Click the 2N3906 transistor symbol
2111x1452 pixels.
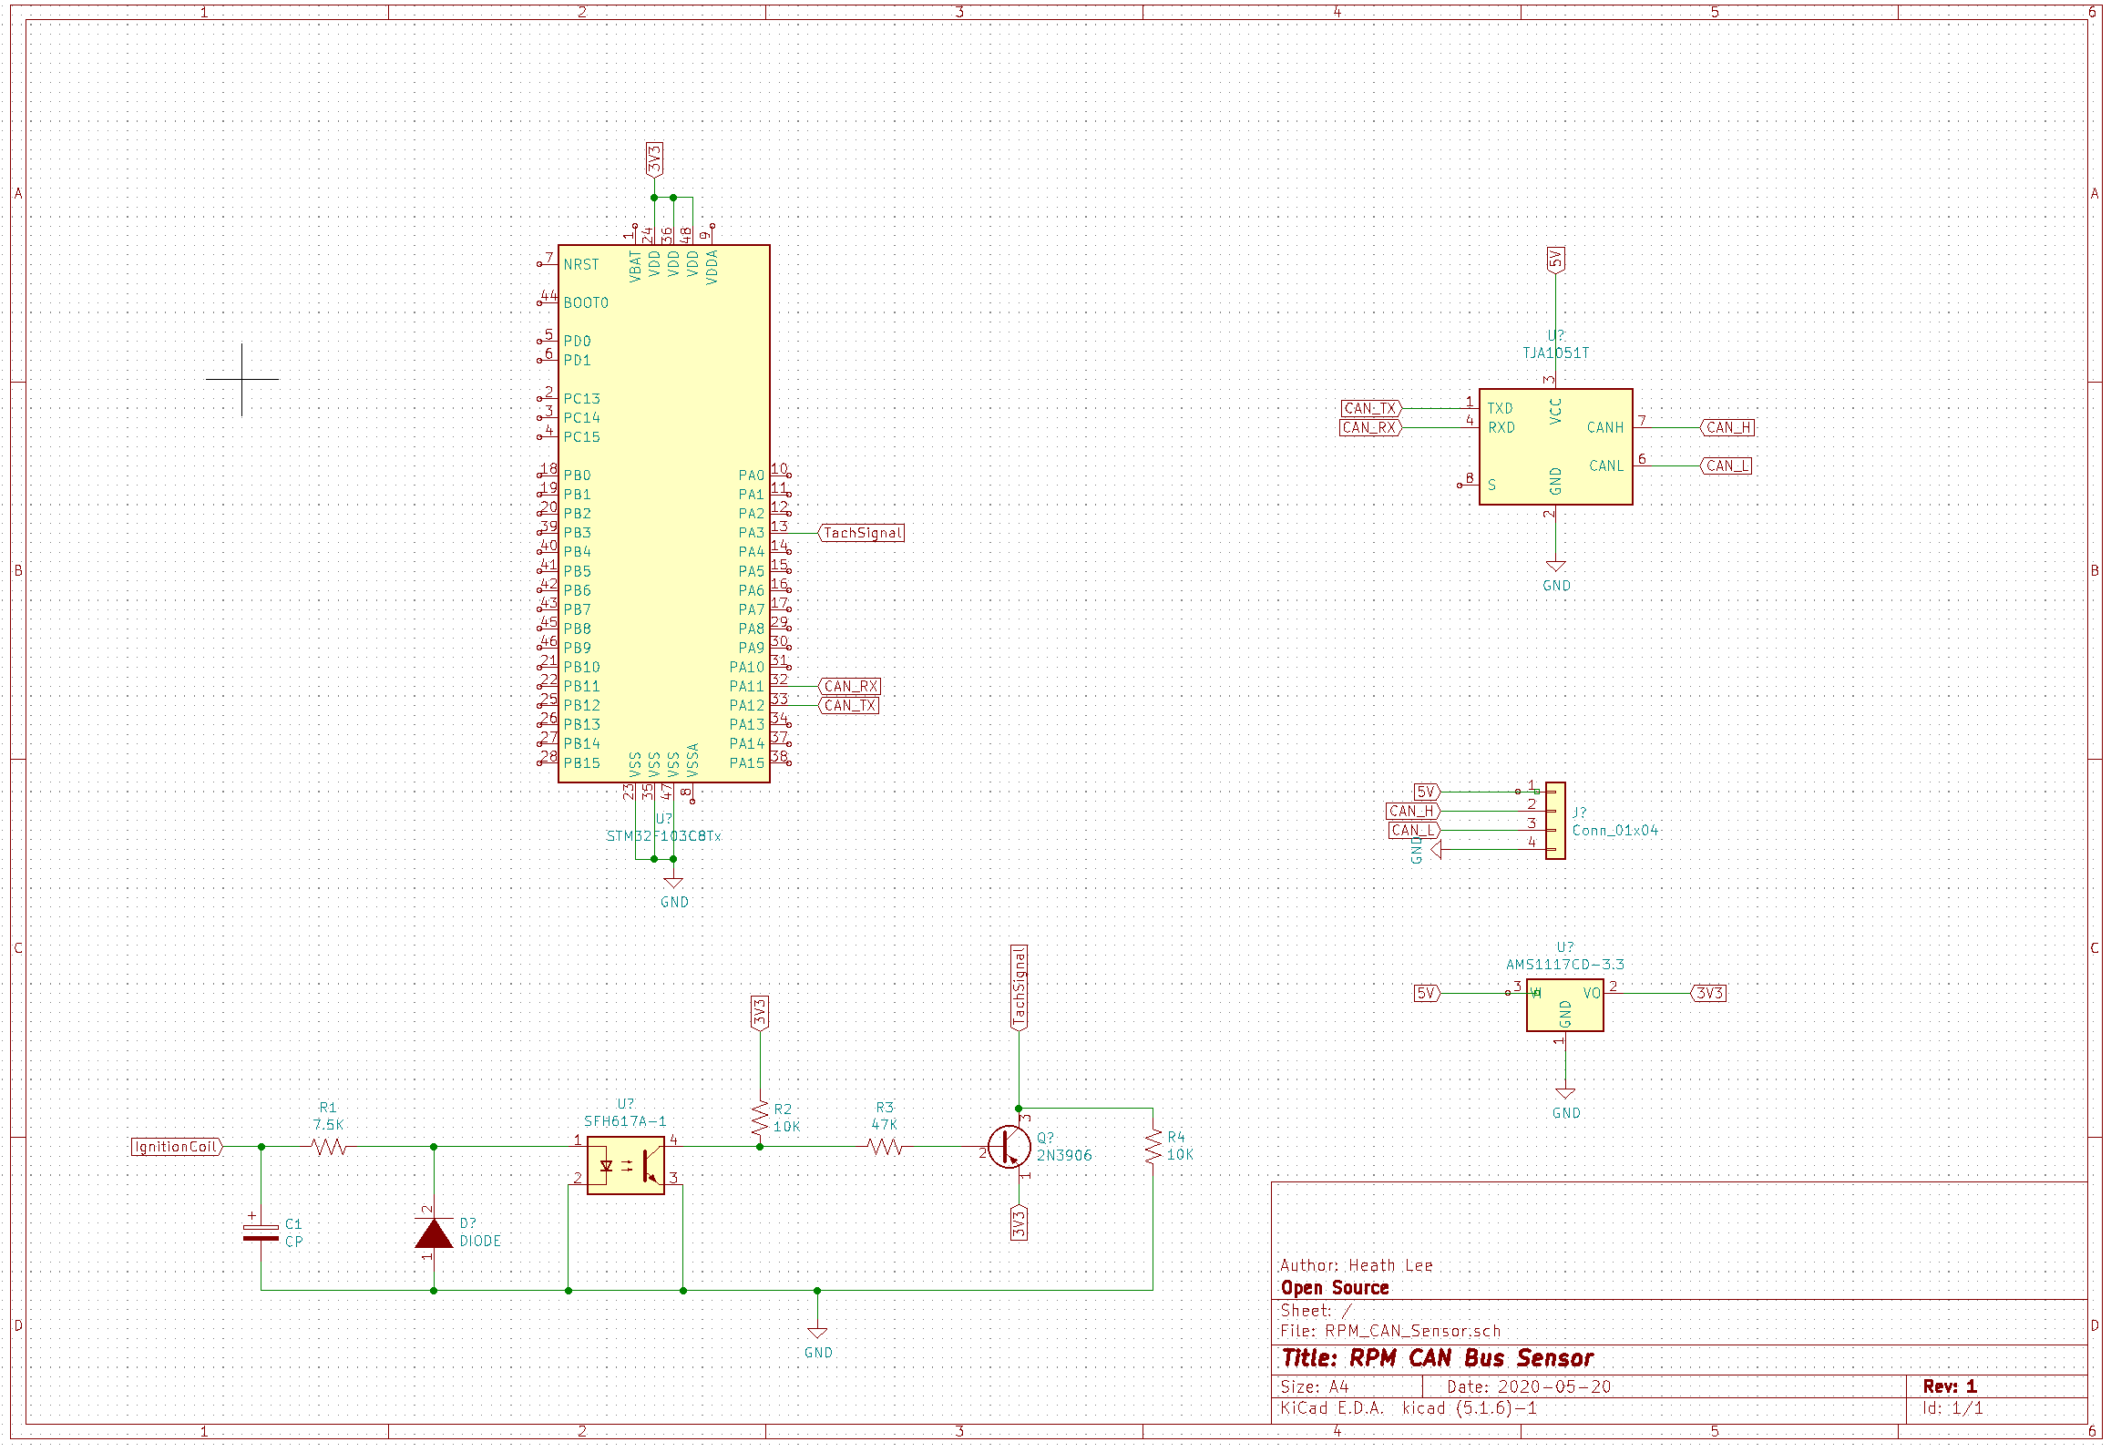1009,1147
